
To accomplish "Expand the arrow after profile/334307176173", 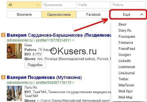I will (73, 83).
